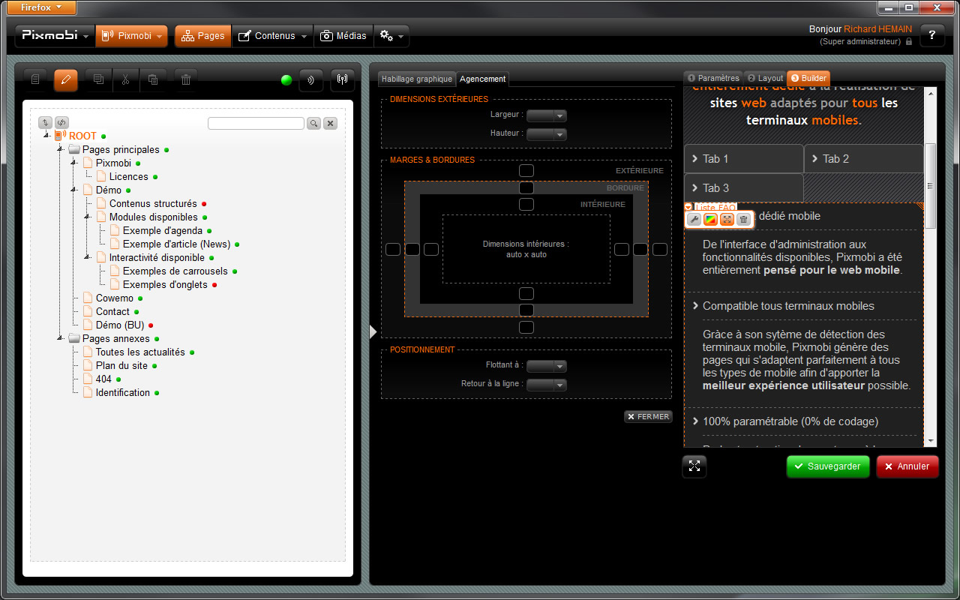Collapse the Pages principales folder node
The height and width of the screenshot is (600, 960).
click(60, 149)
